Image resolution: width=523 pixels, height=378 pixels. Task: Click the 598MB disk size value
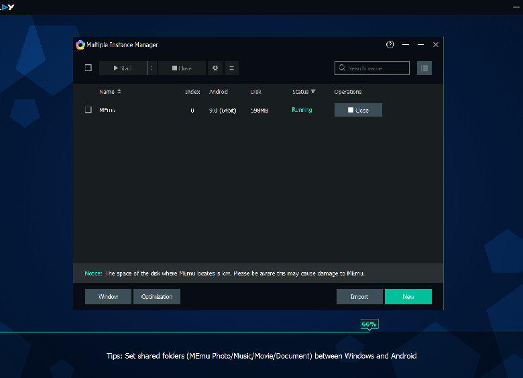point(259,111)
